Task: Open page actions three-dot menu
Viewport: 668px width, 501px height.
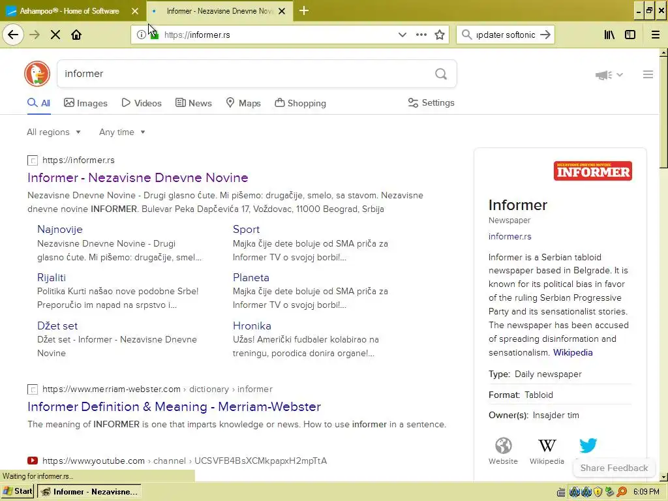Action: [421, 35]
